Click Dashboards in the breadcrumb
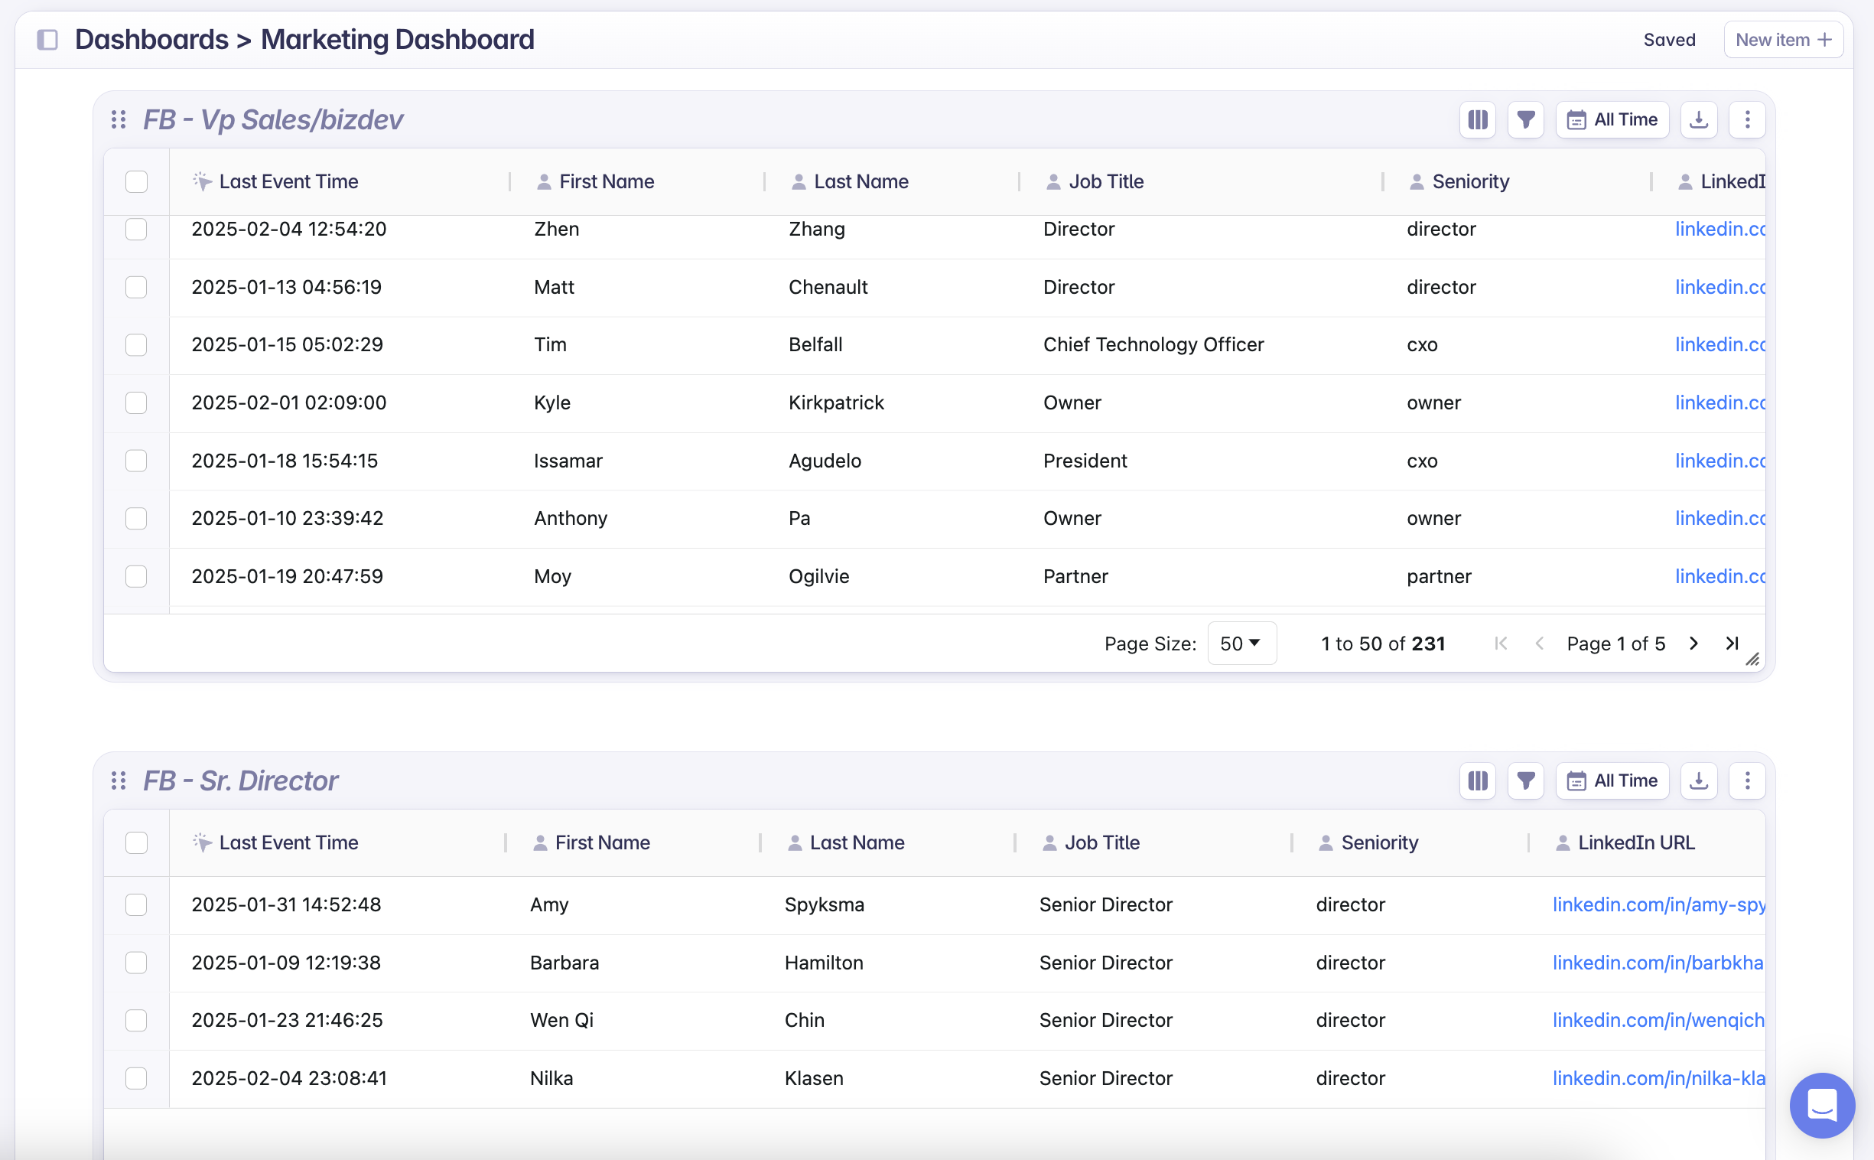The width and height of the screenshot is (1874, 1160). point(151,39)
